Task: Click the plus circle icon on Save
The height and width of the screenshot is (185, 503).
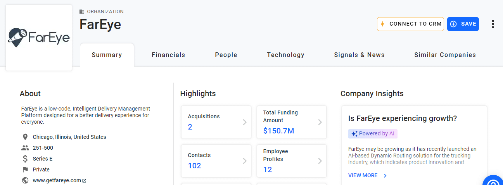Action: coord(453,24)
